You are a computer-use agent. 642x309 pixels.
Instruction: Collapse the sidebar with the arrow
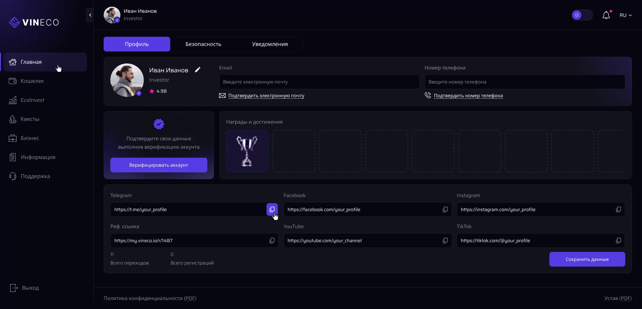point(90,15)
